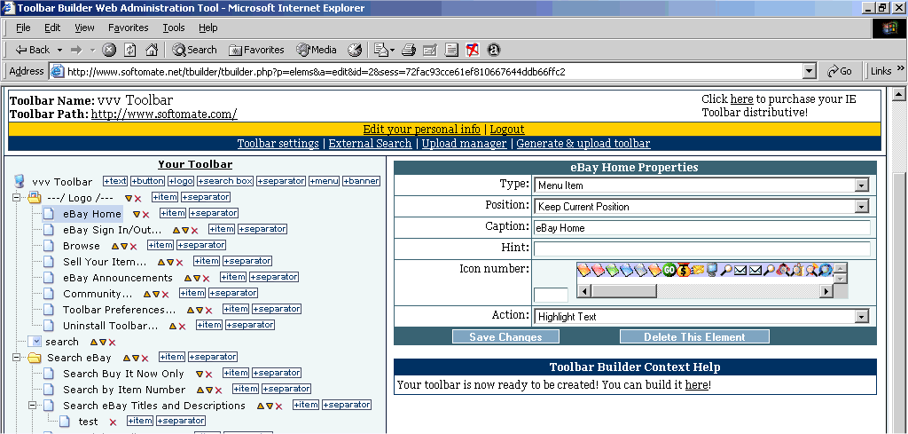908x434 pixels.
Task: Open the View menu
Action: point(84,28)
